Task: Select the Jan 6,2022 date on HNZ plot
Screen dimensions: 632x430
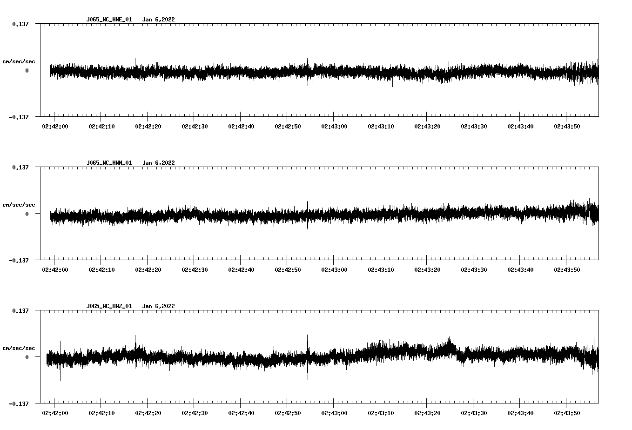Action: (x=159, y=306)
